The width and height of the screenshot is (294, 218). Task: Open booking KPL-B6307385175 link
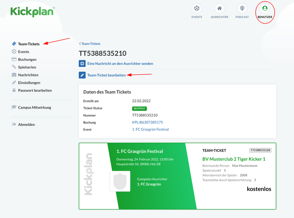click(x=147, y=122)
